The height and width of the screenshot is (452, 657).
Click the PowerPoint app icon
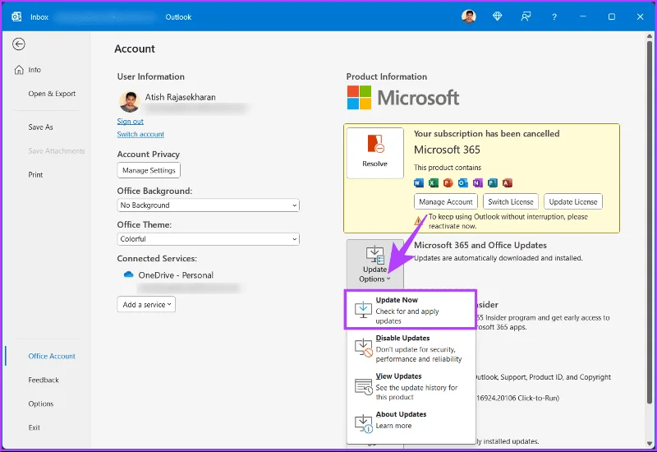(448, 182)
